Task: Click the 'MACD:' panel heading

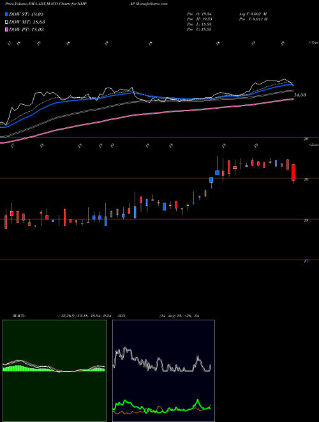Action: 19,316
